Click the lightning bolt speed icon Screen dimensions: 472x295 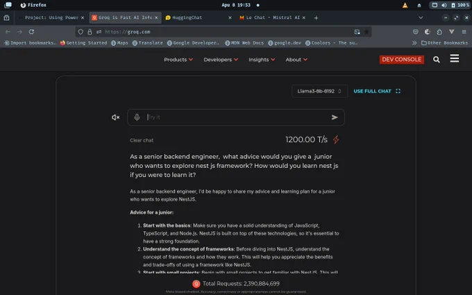pos(336,140)
